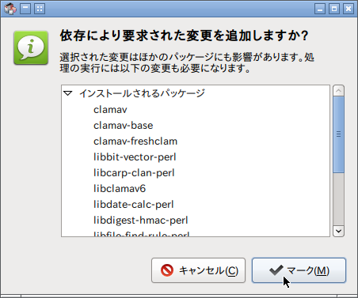Click the Synaptic window menu icon
The width and height of the screenshot is (358, 298).
[10, 9]
